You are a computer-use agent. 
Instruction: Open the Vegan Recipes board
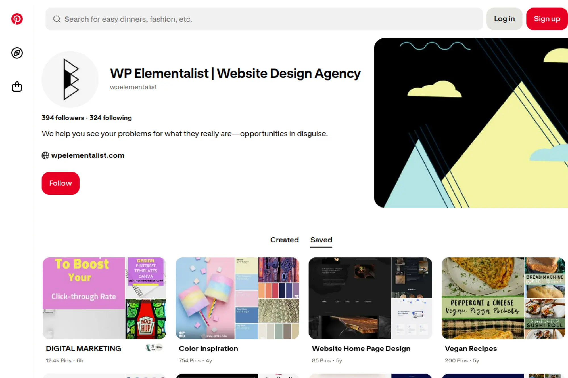point(503,298)
